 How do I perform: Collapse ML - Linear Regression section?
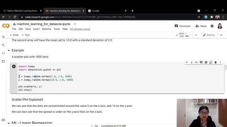tap(9, 123)
